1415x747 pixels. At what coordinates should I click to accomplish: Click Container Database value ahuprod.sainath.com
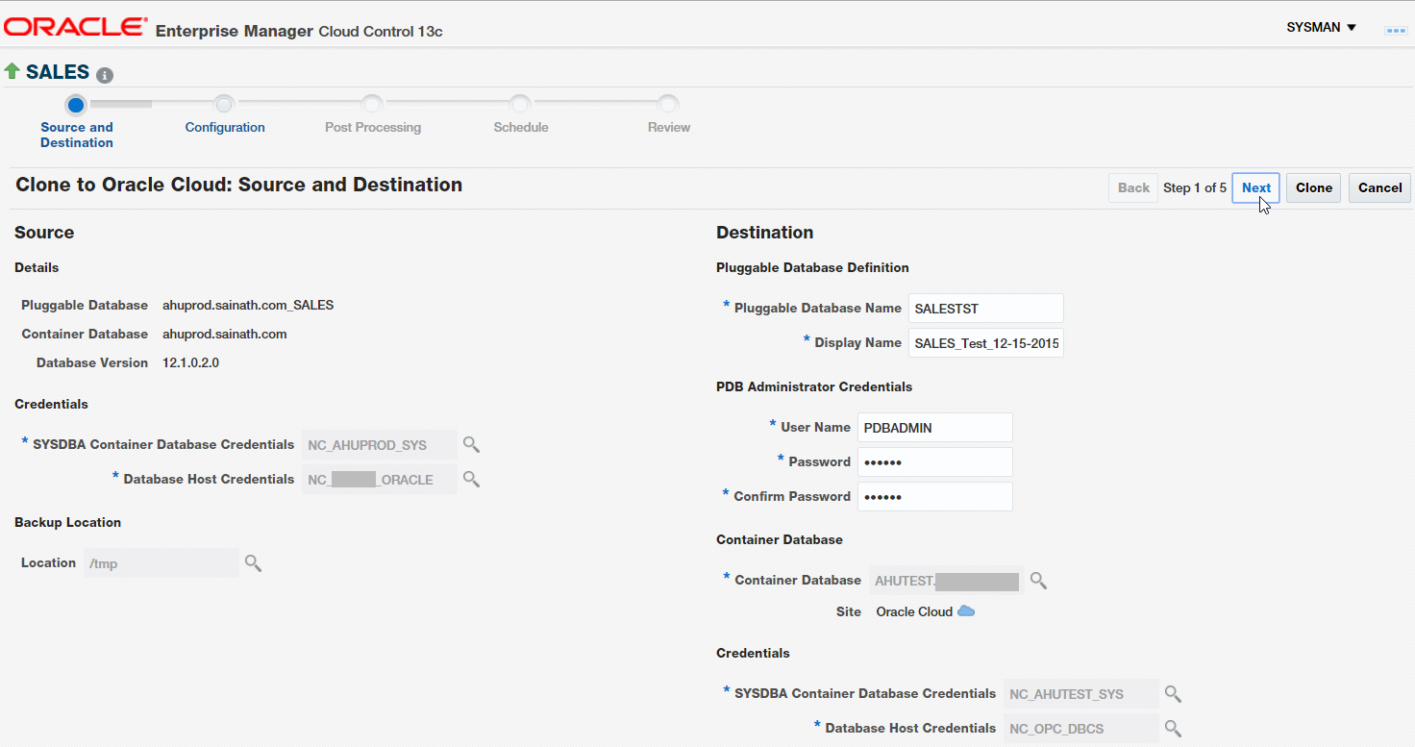(x=225, y=334)
